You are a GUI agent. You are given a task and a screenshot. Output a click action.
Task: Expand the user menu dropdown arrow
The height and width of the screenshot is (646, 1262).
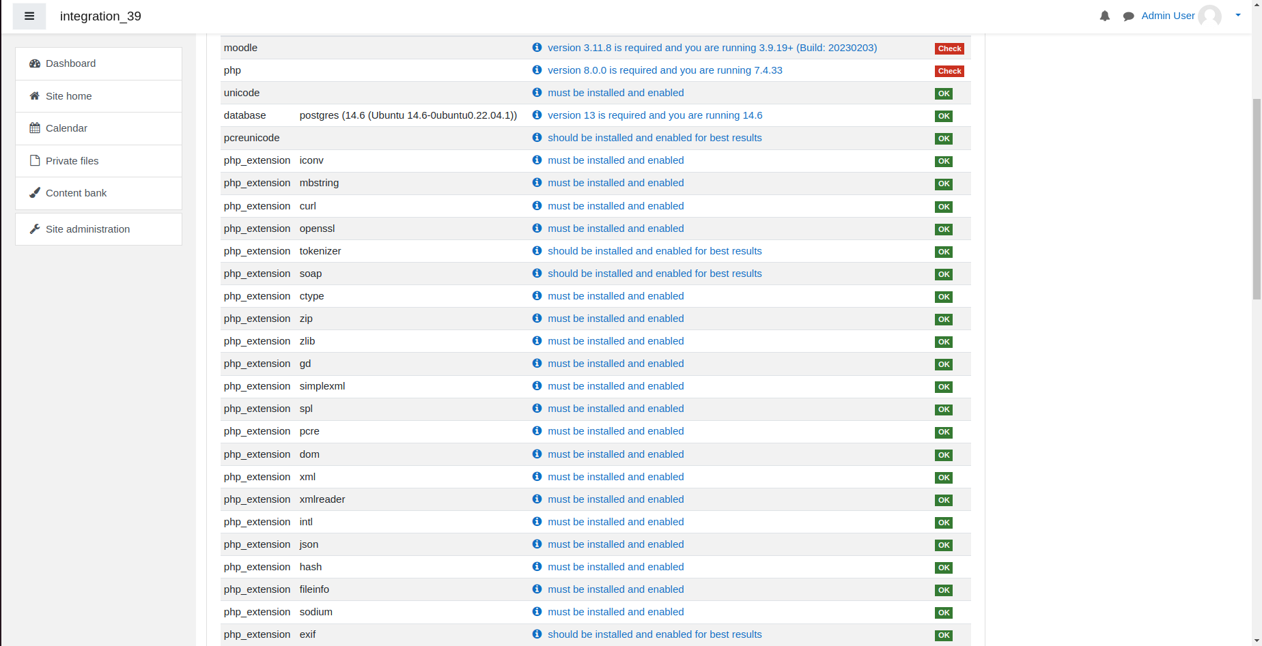click(x=1238, y=15)
